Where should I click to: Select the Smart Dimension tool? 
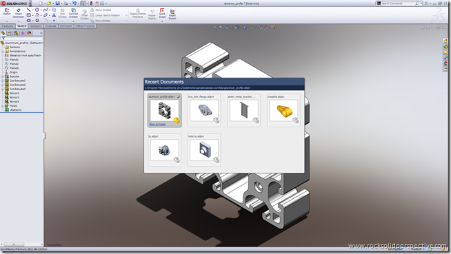[x=19, y=13]
